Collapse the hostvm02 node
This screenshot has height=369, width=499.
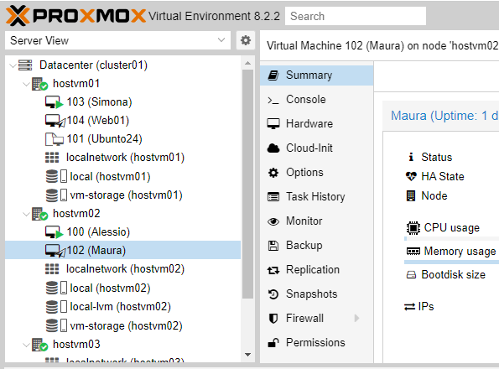[26, 214]
